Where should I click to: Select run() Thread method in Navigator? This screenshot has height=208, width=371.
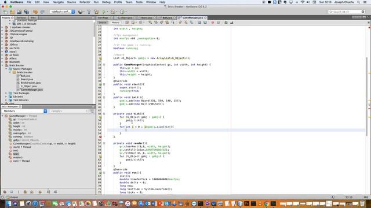21,161
